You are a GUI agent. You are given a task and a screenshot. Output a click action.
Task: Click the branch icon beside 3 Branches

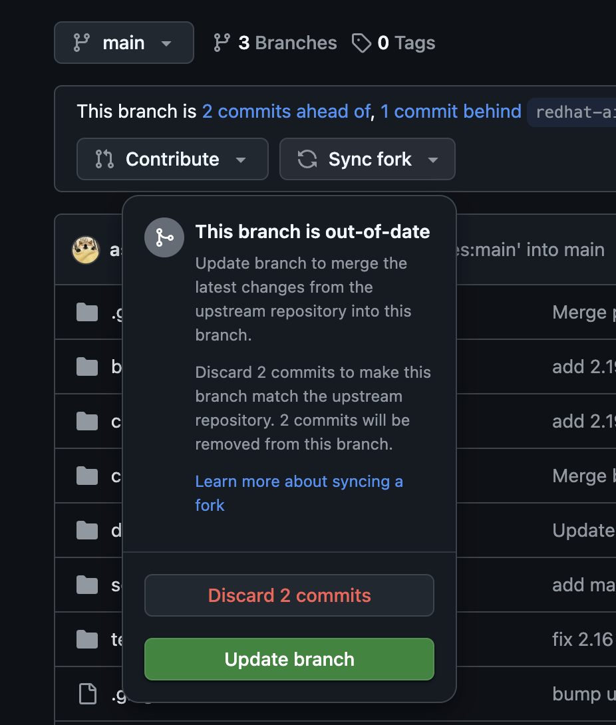point(222,43)
